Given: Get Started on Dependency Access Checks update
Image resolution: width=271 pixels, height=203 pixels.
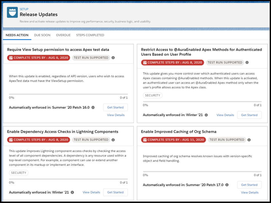Looking at the screenshot, I should coord(115,192).
